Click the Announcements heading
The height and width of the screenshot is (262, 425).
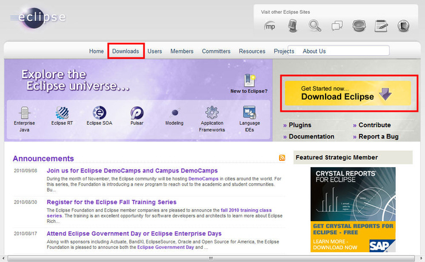[x=43, y=159]
